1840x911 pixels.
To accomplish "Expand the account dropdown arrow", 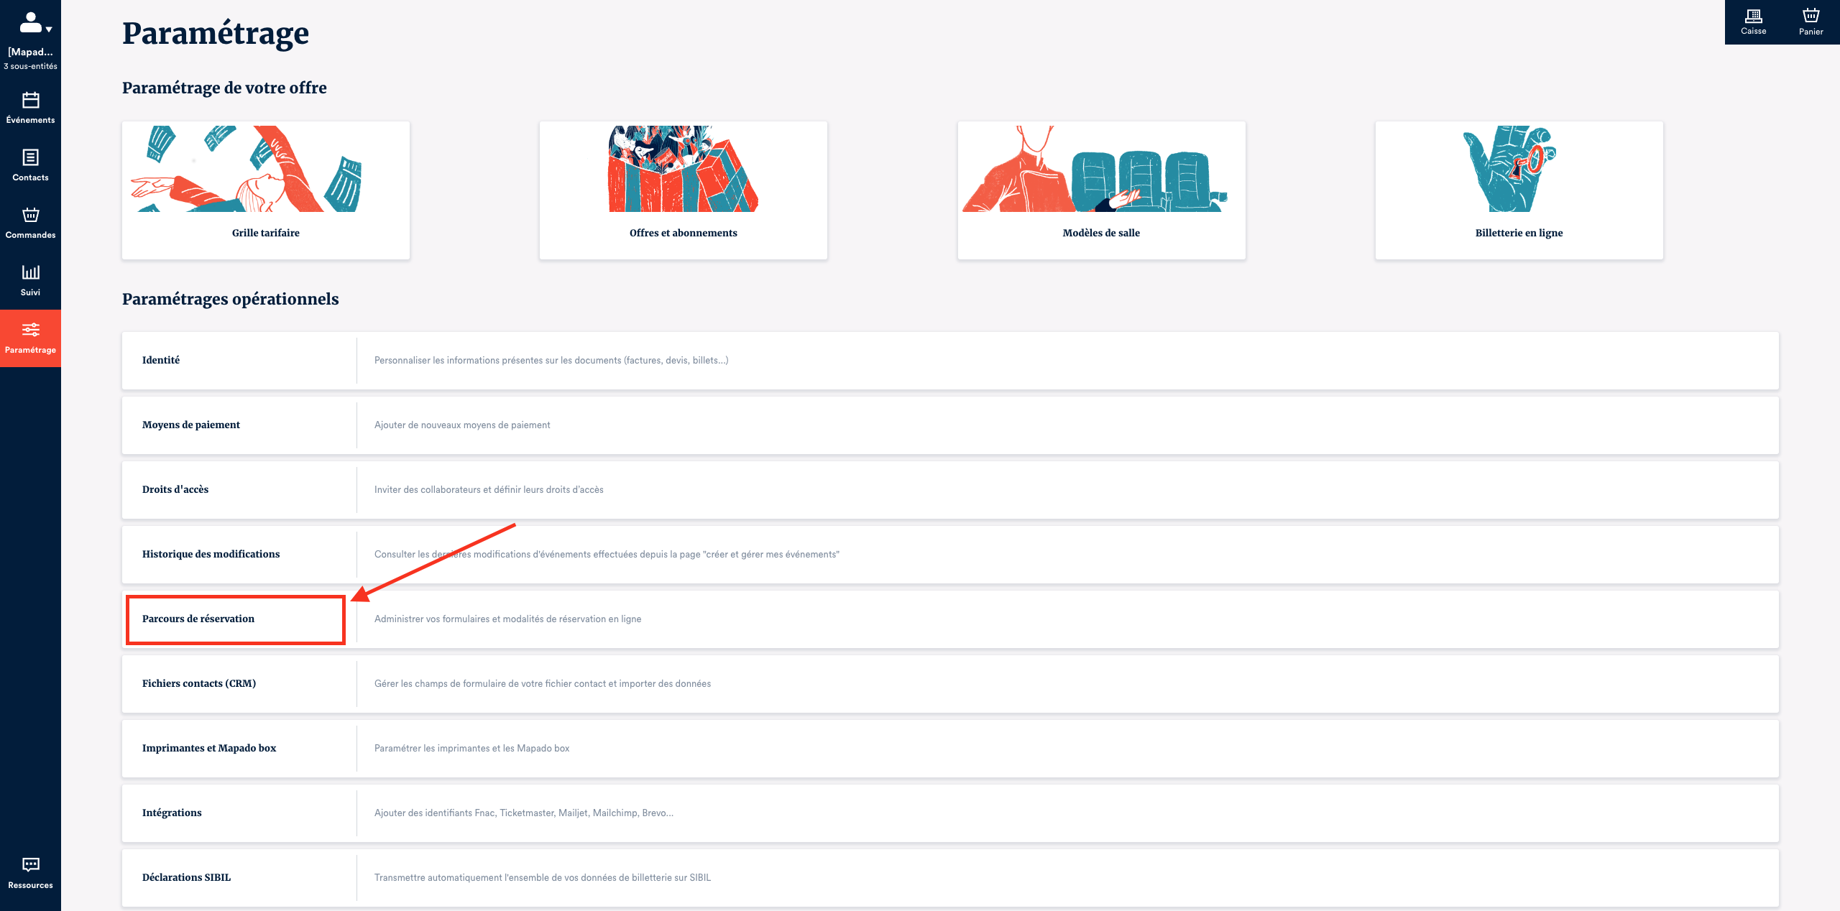I will [49, 29].
